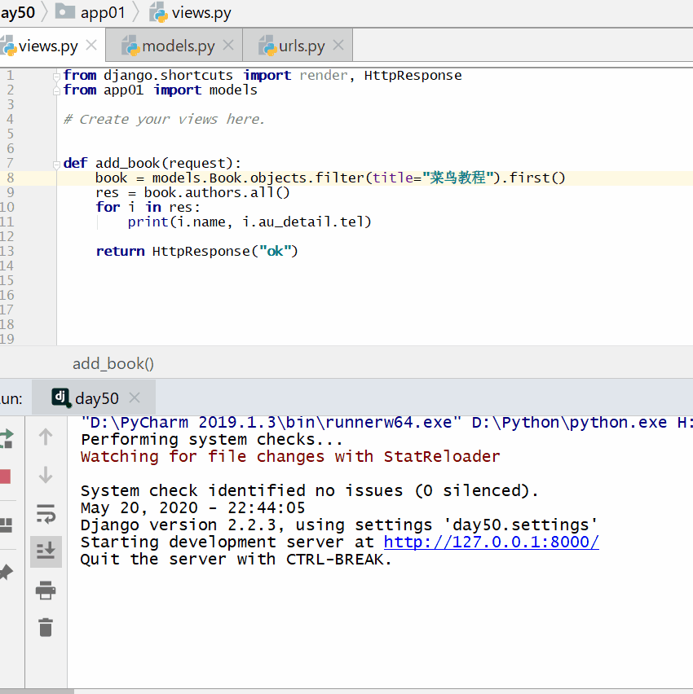693x694 pixels.
Task: Click the down arrow in console toolbar
Action: [x=46, y=475]
